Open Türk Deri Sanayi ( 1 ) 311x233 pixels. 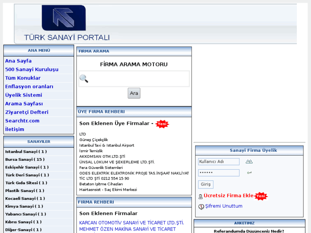point(27,175)
